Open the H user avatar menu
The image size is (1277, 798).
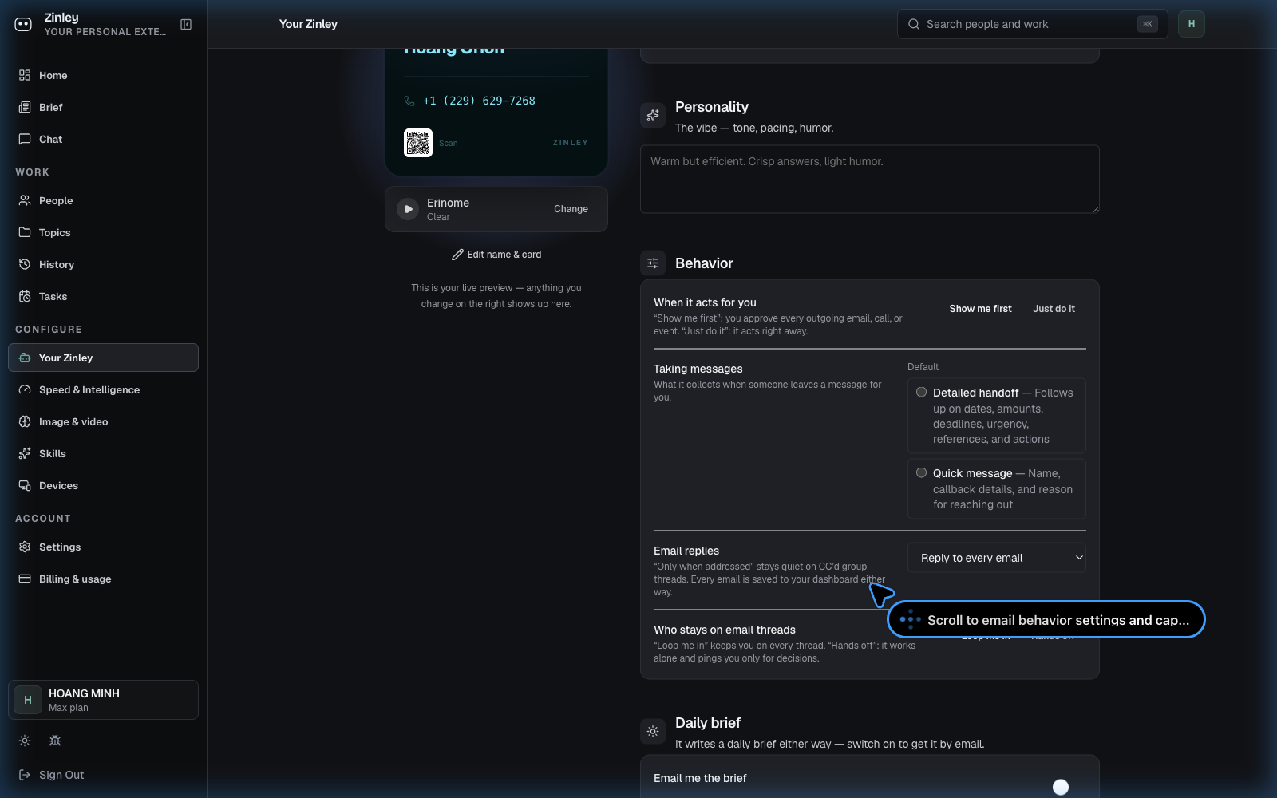pyautogui.click(x=1192, y=24)
